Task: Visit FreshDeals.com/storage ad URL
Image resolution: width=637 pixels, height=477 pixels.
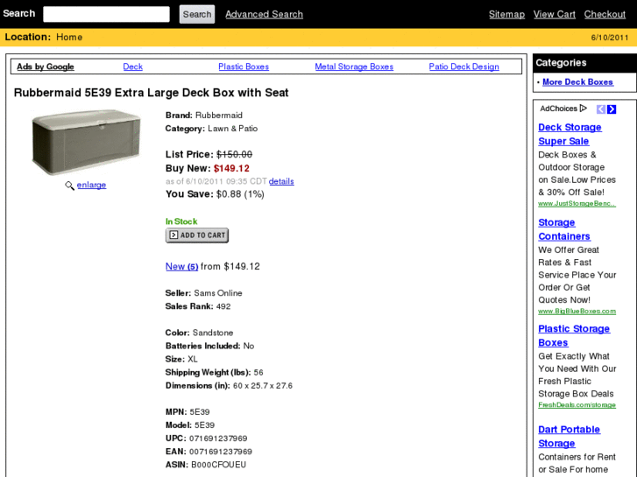Action: click(577, 405)
